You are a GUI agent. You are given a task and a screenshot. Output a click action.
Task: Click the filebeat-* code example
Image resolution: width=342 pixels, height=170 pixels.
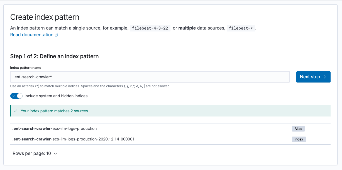click(x=241, y=28)
